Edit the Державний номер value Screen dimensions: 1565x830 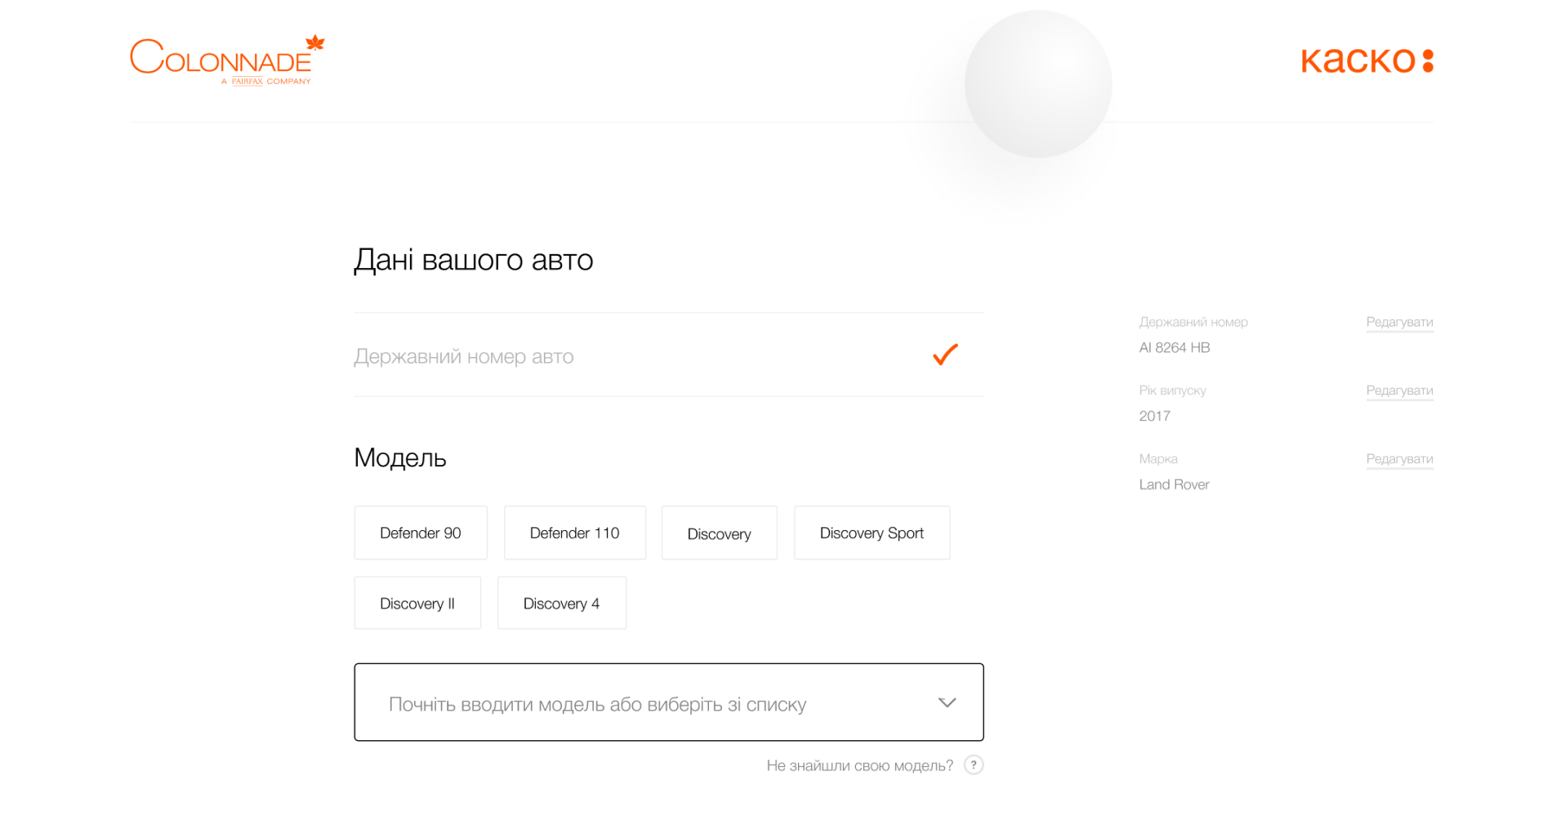(x=1399, y=322)
